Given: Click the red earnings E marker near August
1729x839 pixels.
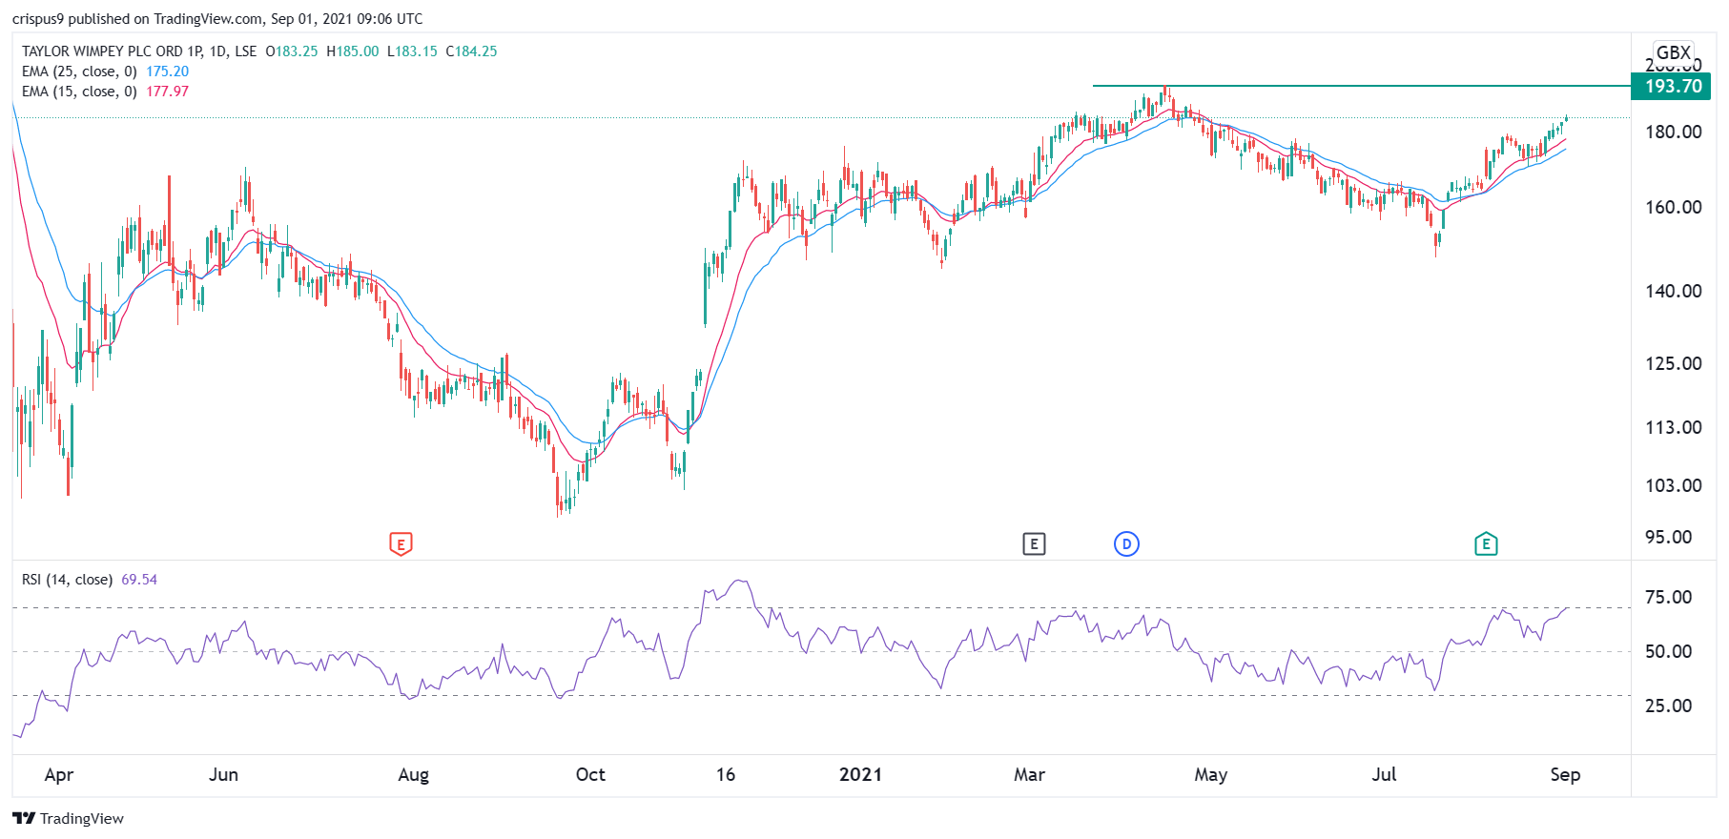Looking at the screenshot, I should coord(401,544).
